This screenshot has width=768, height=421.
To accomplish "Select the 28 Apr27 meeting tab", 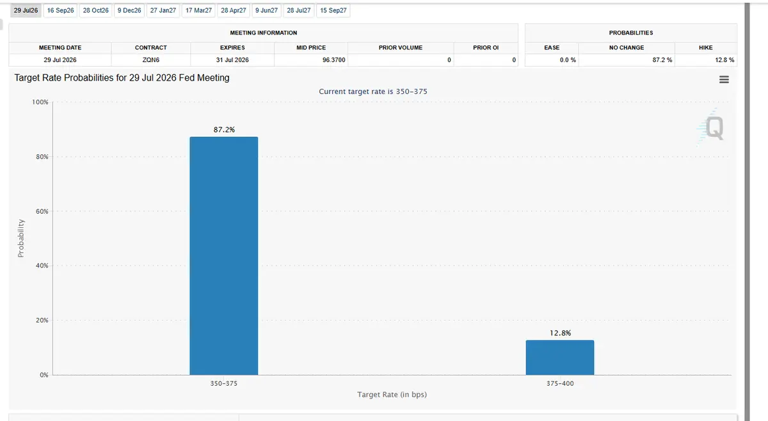I will (x=234, y=11).
